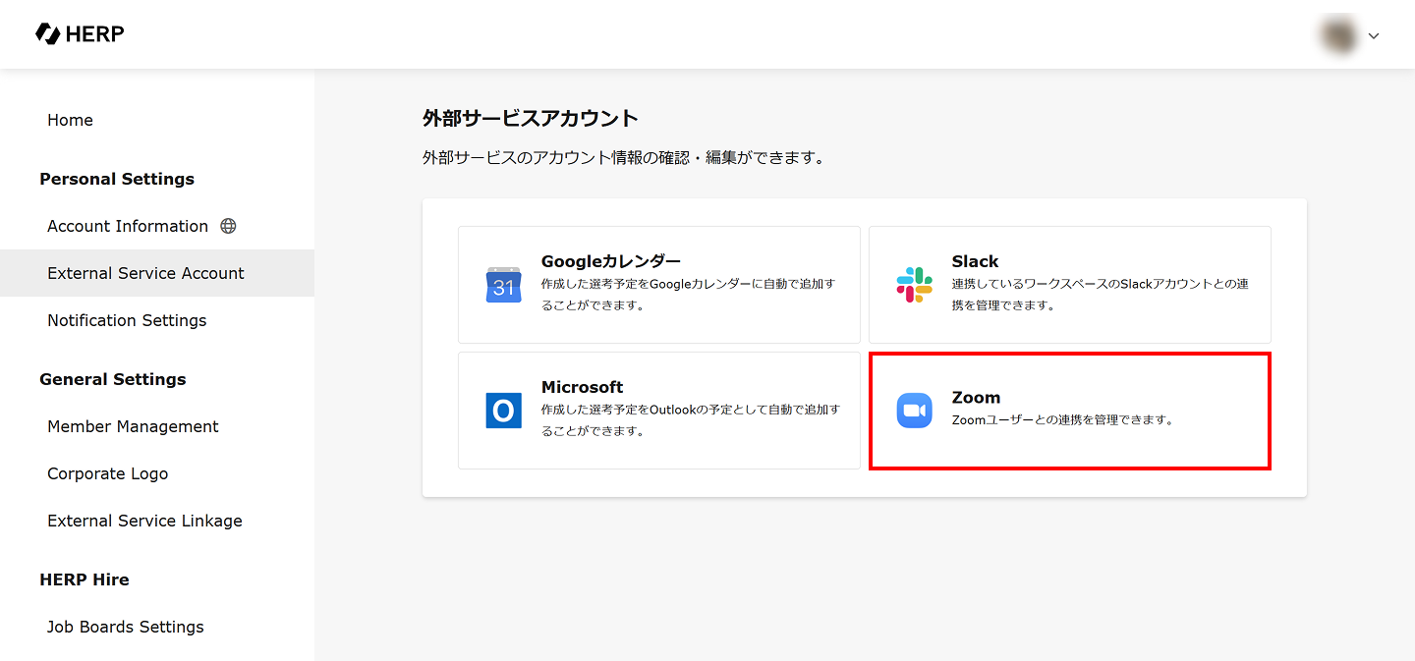
Task: Click the Google Calendar icon
Action: coord(504,285)
